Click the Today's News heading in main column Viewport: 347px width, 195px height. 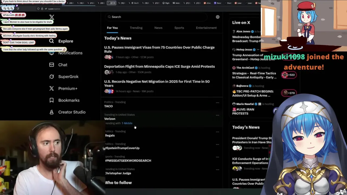[x=118, y=38]
